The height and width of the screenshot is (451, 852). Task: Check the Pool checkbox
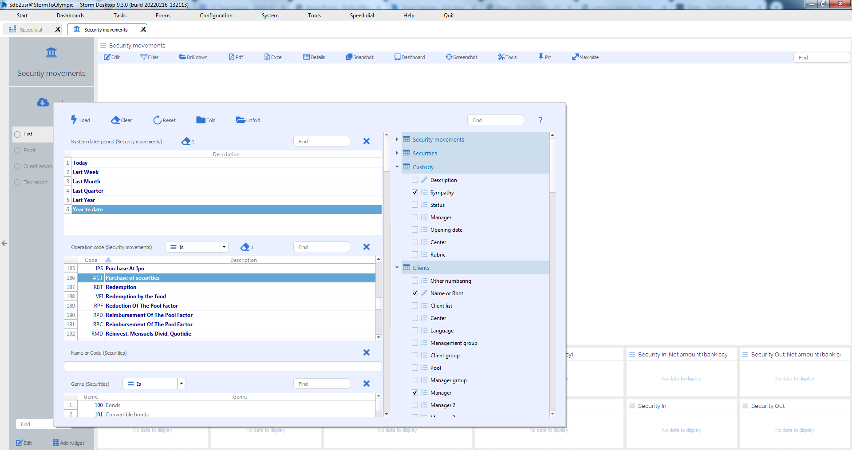click(x=415, y=368)
